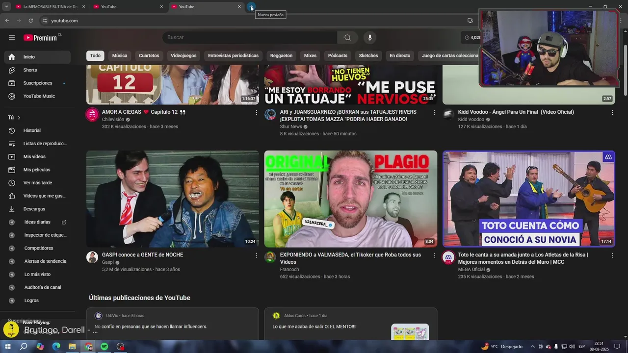Open options menu for Kidd Voodoo video
The height and width of the screenshot is (353, 628).
[612, 113]
